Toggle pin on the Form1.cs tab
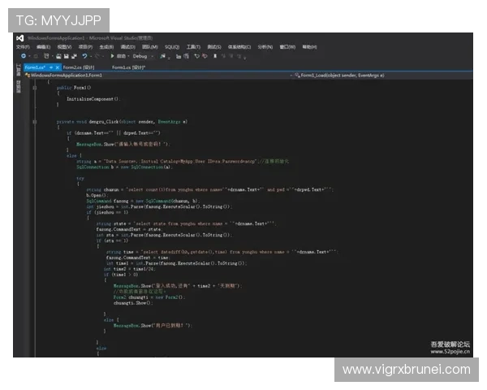Screen dimensions: 487x390 [50, 67]
